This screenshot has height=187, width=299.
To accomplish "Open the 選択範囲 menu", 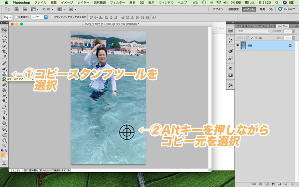I will coord(100,2).
